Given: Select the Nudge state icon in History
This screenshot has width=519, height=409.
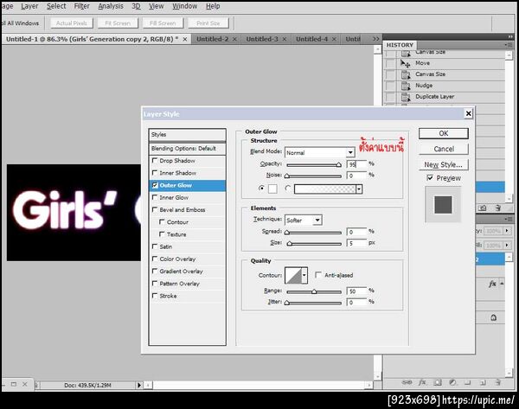Looking at the screenshot, I should pyautogui.click(x=406, y=86).
